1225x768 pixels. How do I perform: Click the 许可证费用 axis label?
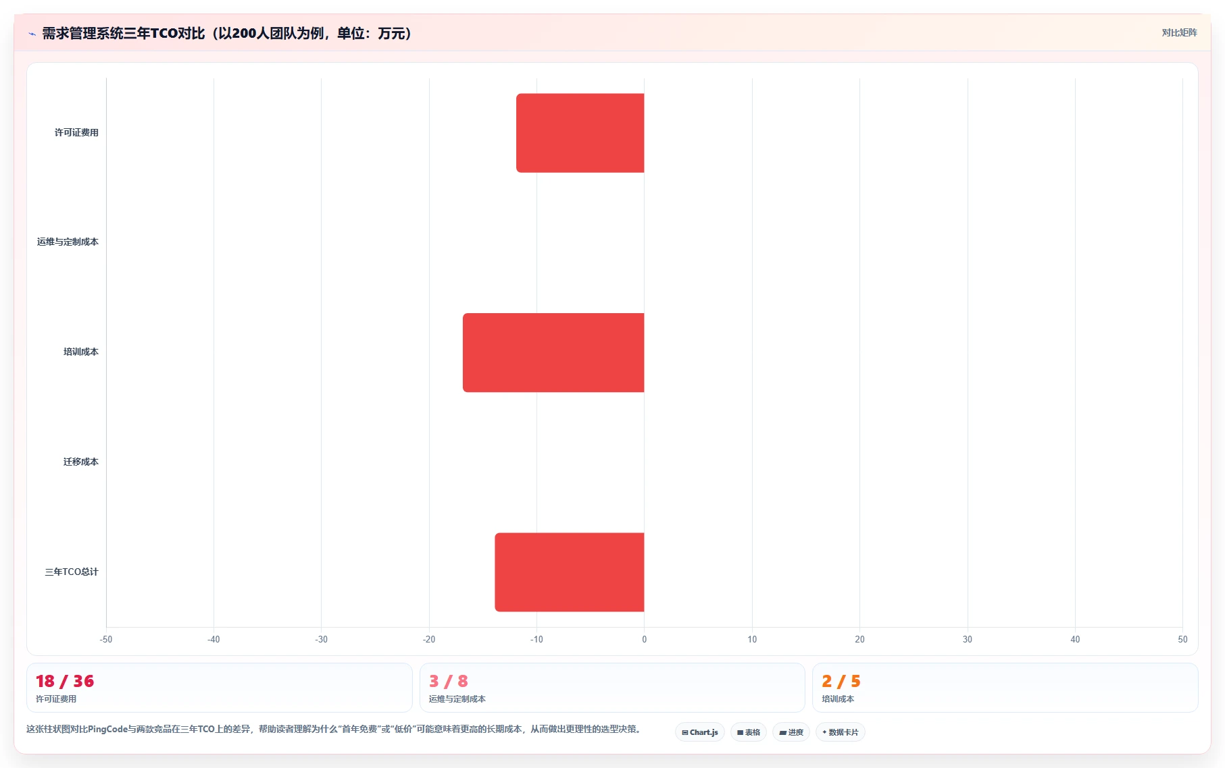(x=76, y=133)
